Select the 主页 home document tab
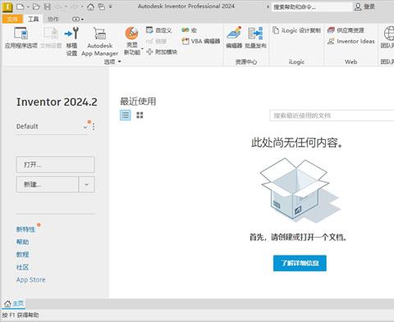 [x=14, y=303]
